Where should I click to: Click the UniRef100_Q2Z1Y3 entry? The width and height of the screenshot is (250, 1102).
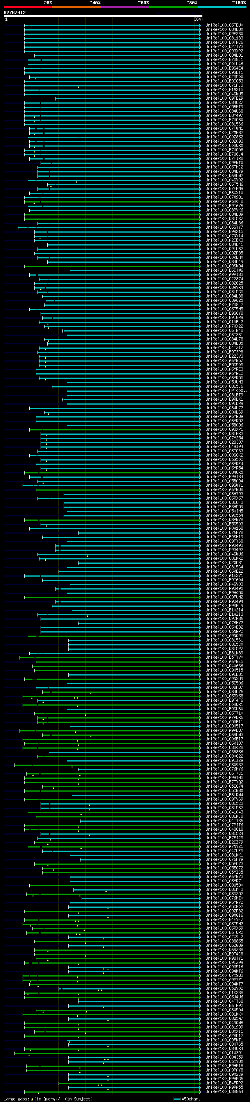(224, 47)
